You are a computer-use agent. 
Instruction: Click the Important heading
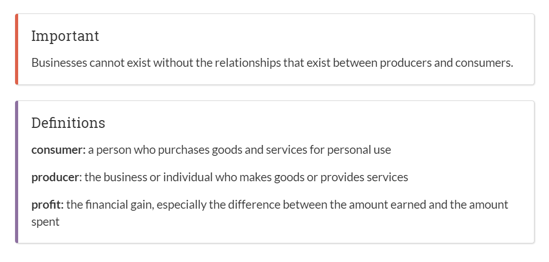(x=65, y=36)
